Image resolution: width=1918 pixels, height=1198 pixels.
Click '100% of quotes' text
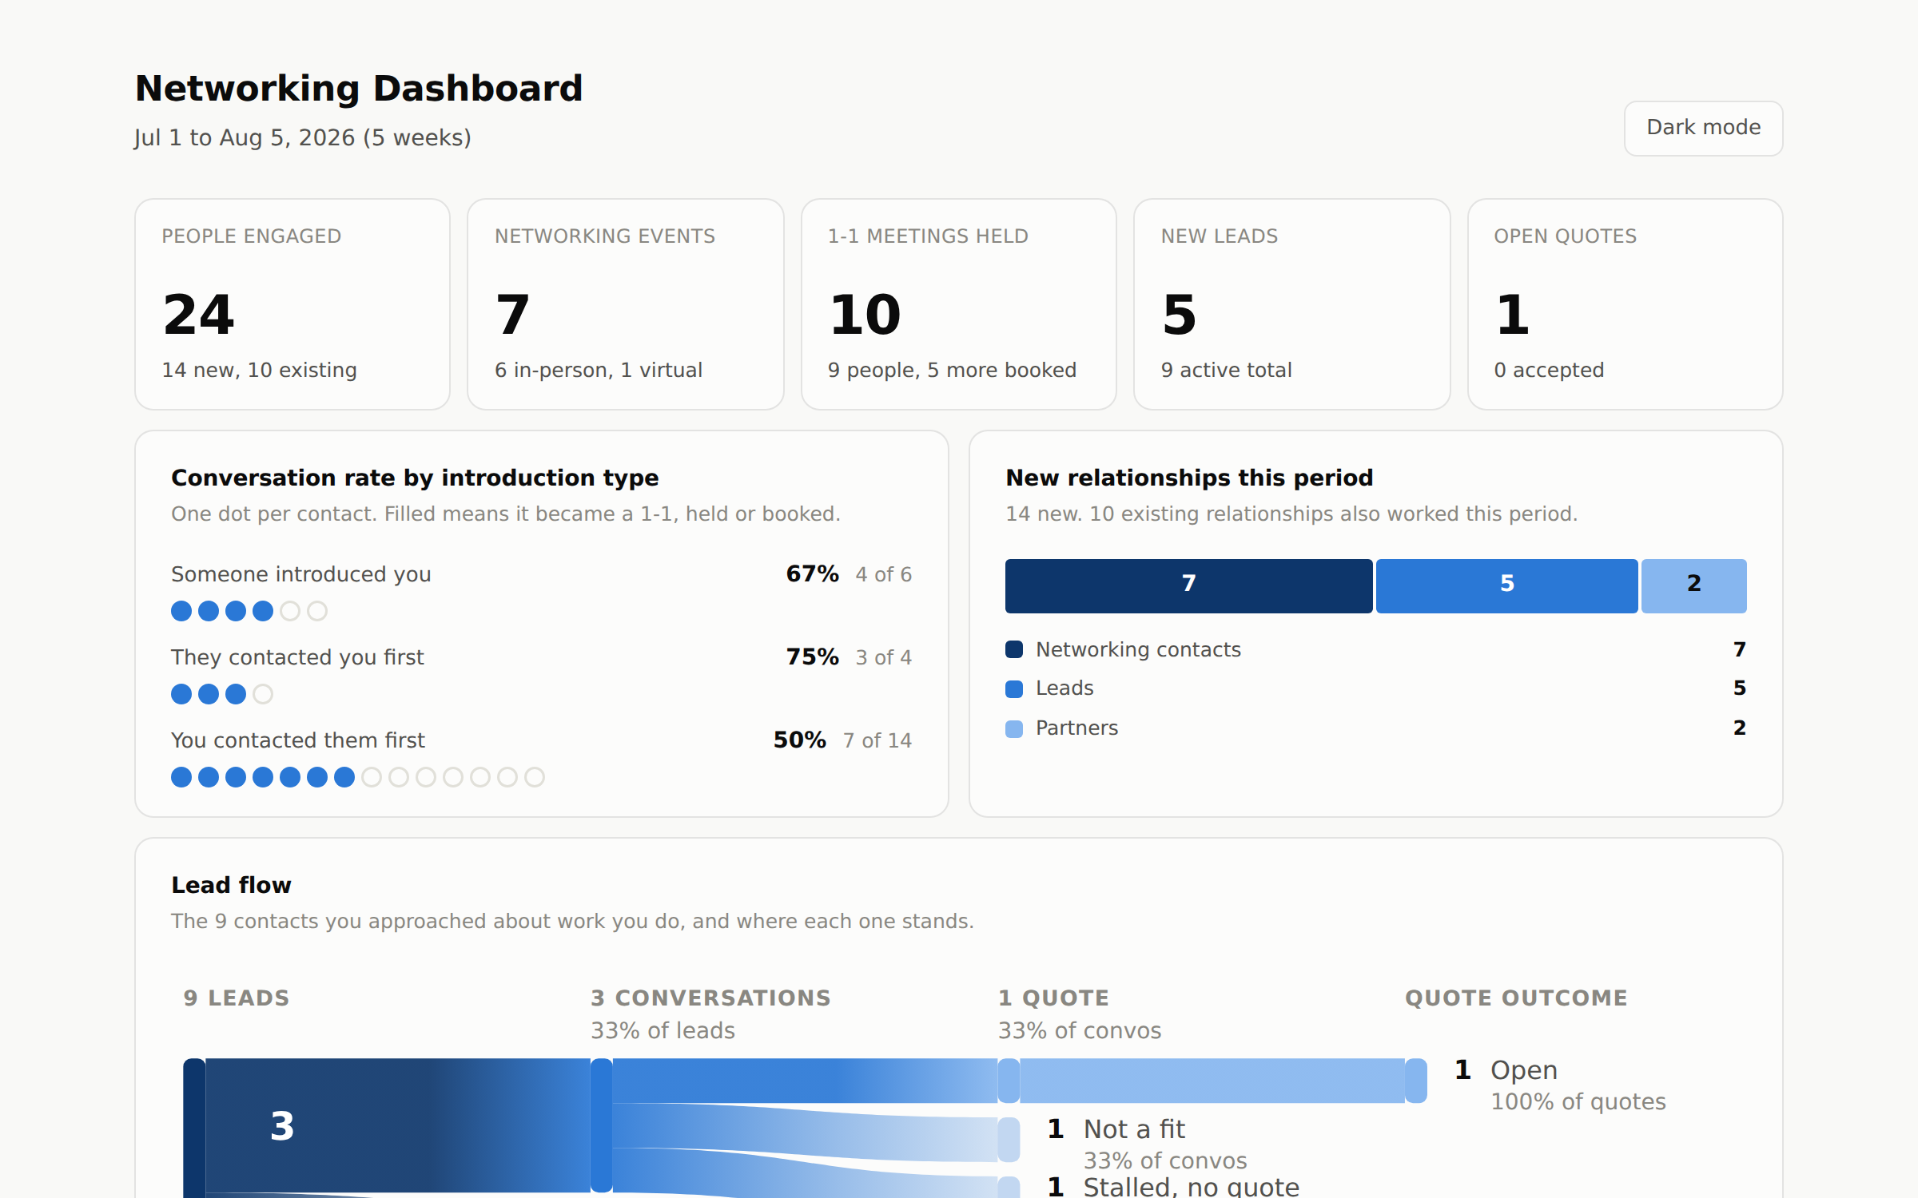coord(1578,1101)
